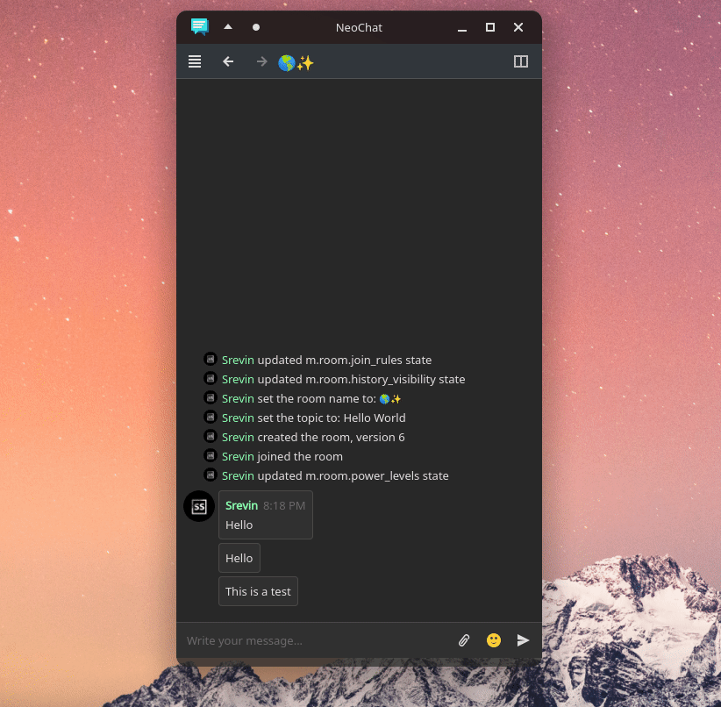Click 'set the topic to: Hello World' text

(332, 418)
